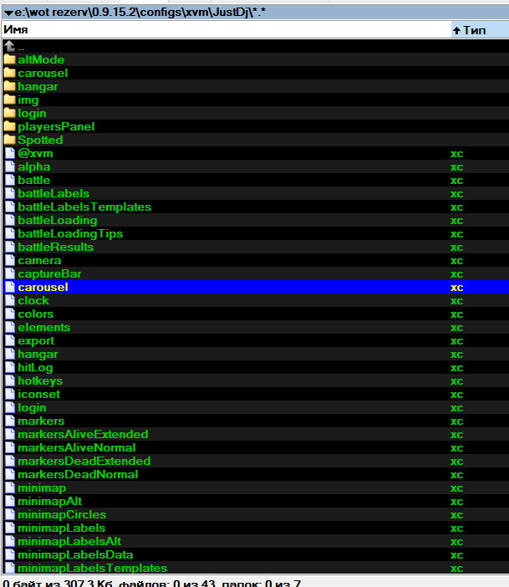Select the minimapLabelsAlt file name

tap(69, 542)
